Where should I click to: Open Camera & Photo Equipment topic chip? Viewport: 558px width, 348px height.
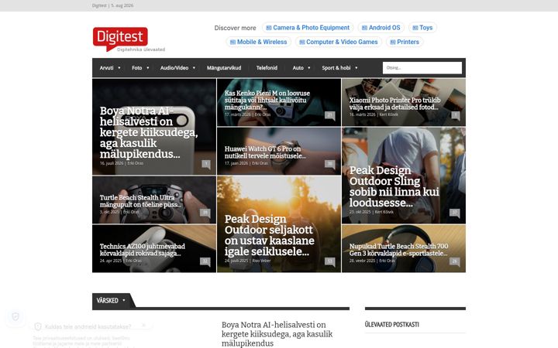click(x=308, y=28)
